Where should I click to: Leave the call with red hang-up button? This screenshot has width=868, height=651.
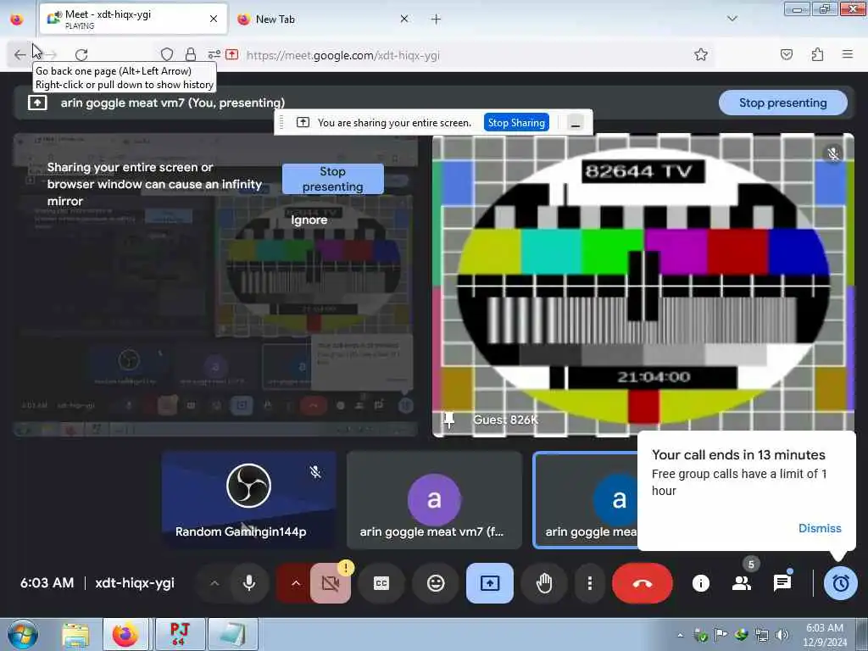point(643,583)
